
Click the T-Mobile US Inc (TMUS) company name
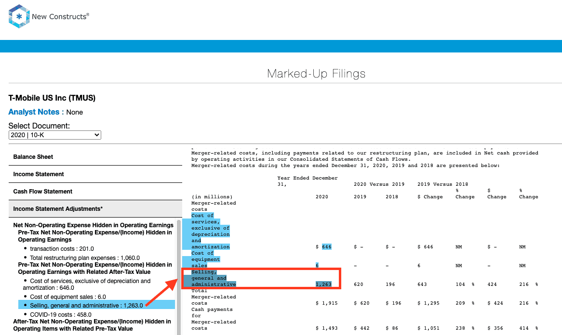(x=52, y=98)
